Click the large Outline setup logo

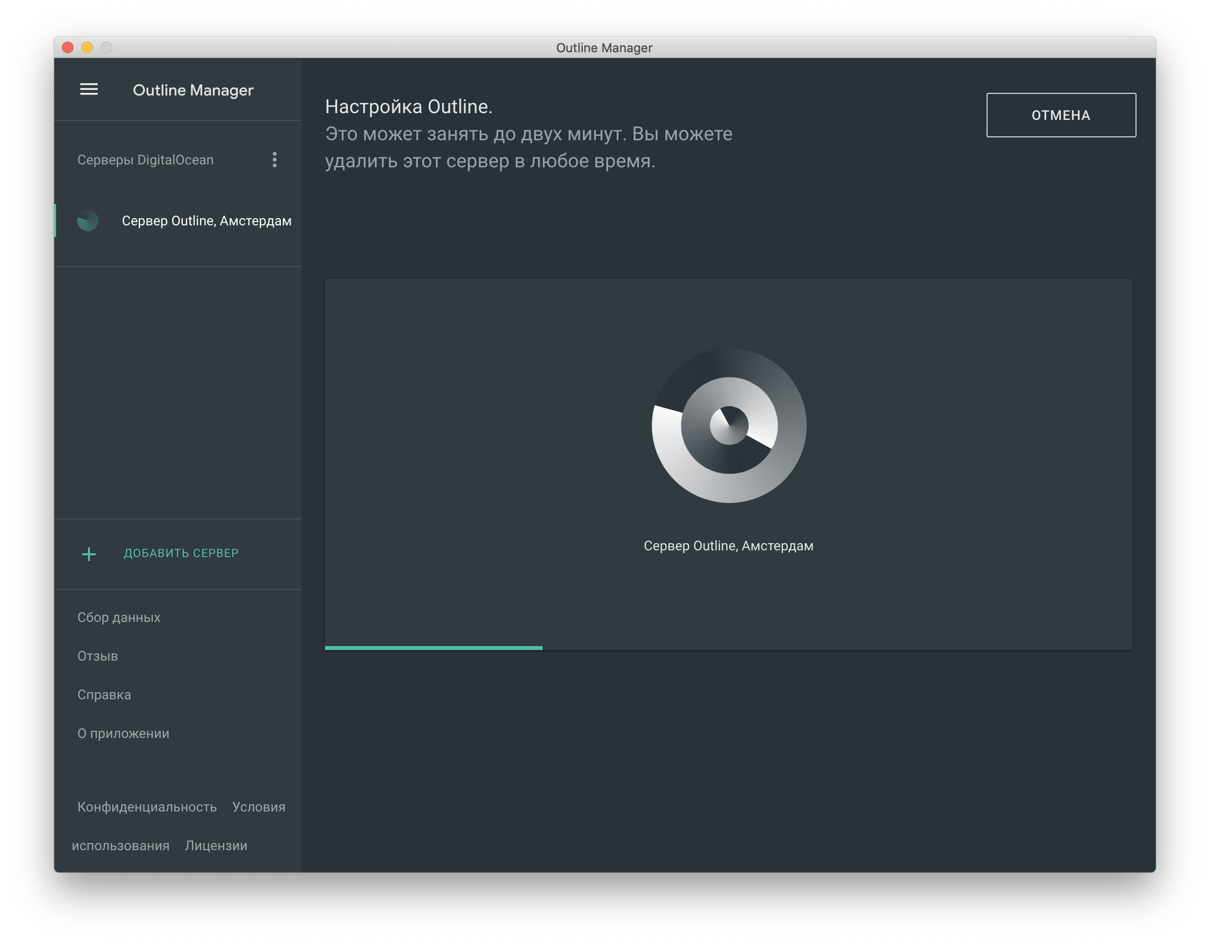(728, 426)
